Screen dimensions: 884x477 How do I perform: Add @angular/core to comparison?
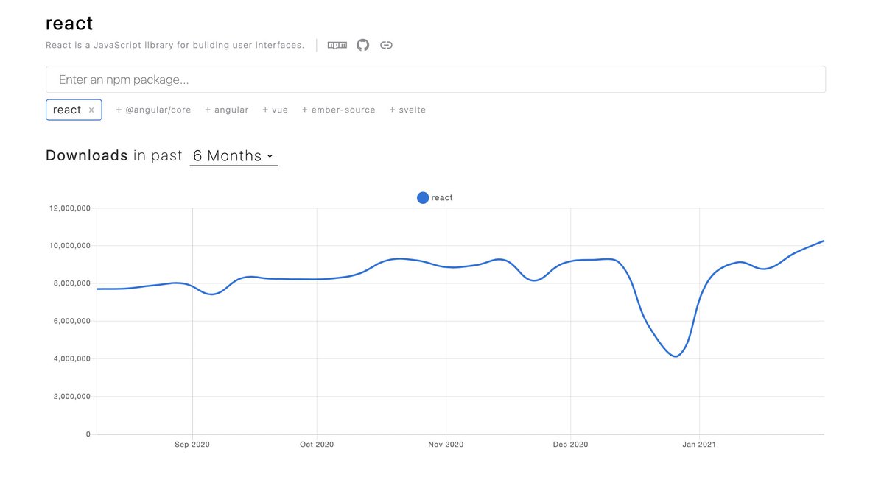point(153,110)
